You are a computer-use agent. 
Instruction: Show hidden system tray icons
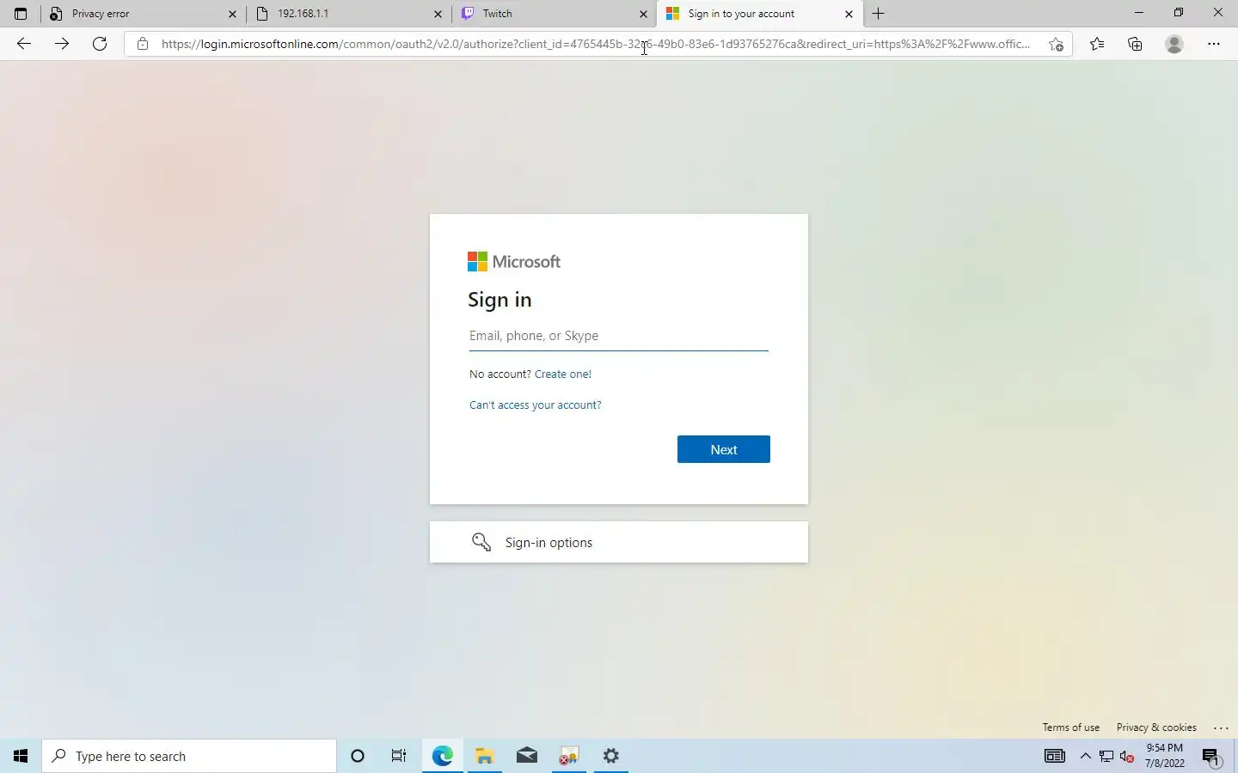pyautogui.click(x=1085, y=757)
